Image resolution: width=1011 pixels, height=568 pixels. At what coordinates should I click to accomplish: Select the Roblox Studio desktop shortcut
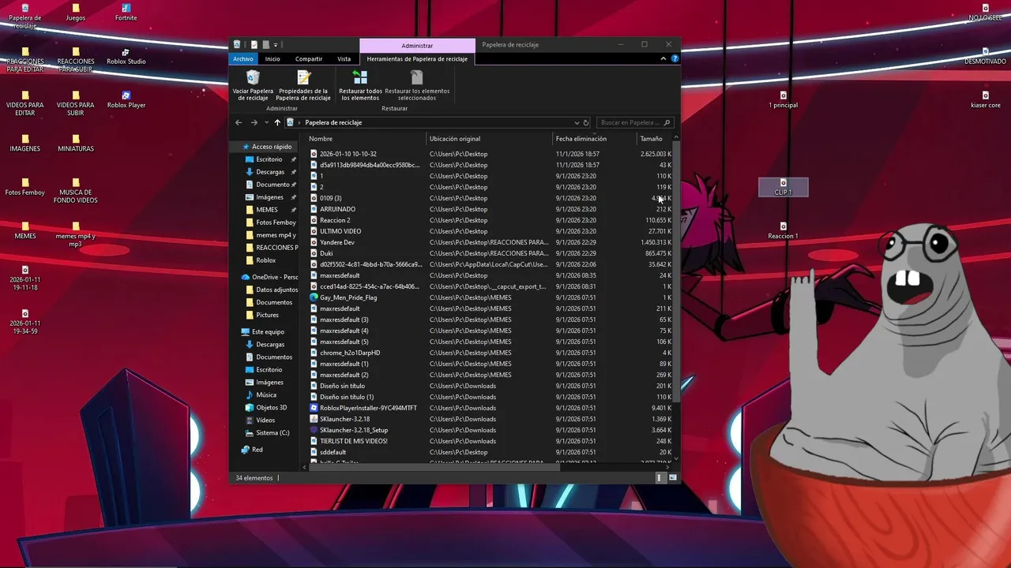pos(126,56)
